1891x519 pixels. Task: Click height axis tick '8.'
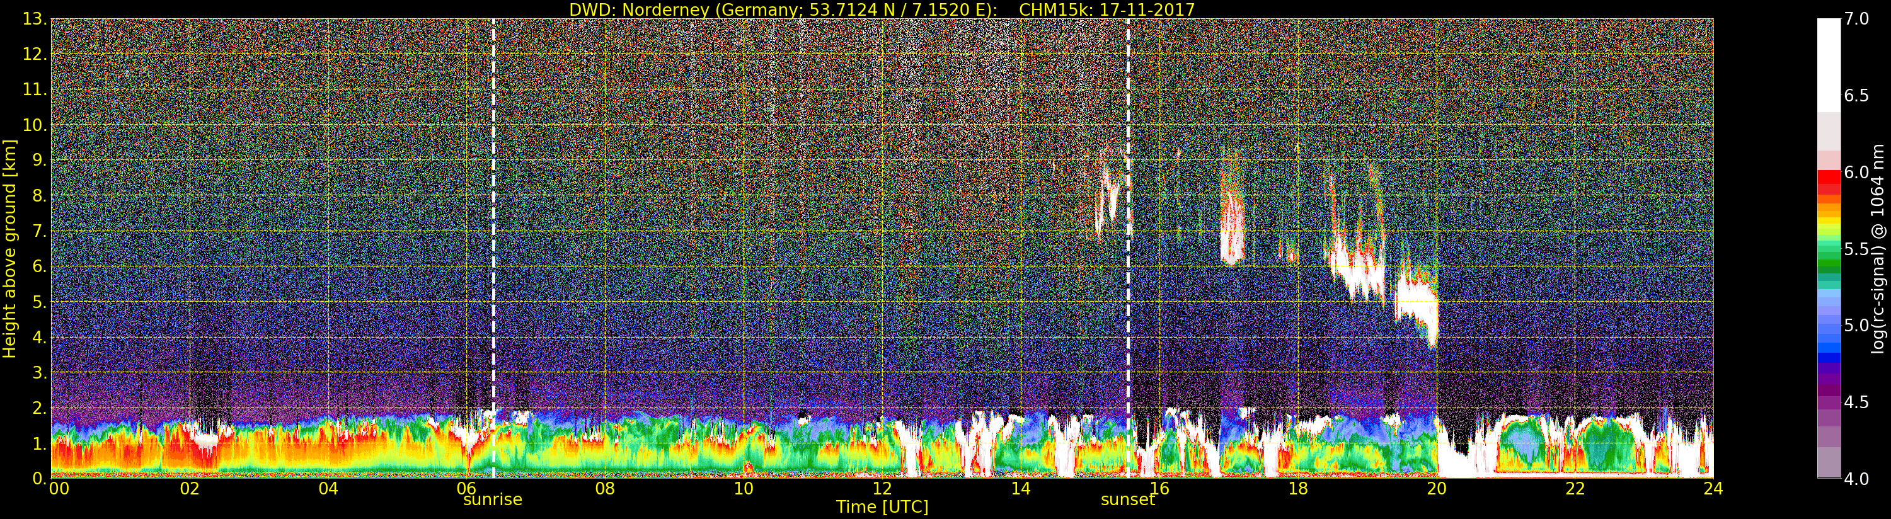40,196
